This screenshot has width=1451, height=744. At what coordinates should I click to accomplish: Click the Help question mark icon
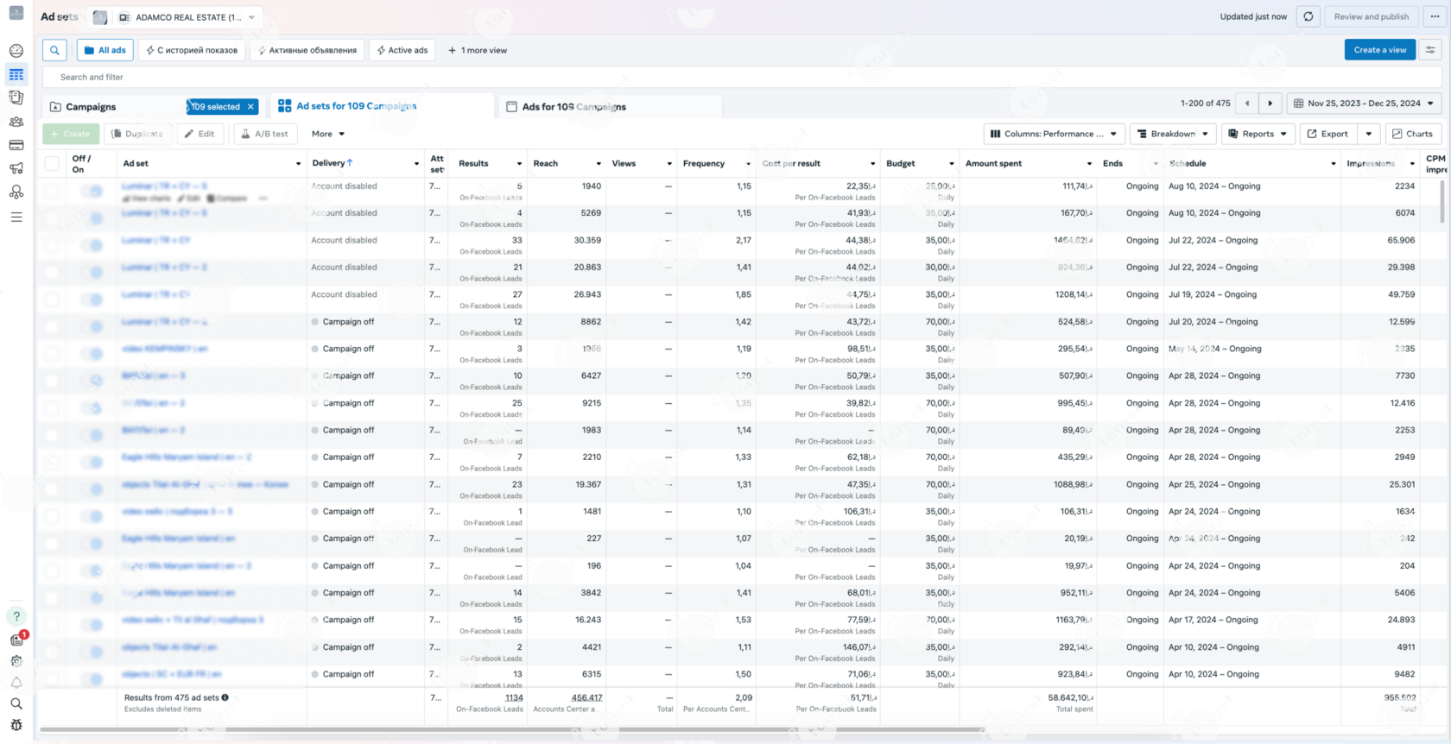pos(16,616)
